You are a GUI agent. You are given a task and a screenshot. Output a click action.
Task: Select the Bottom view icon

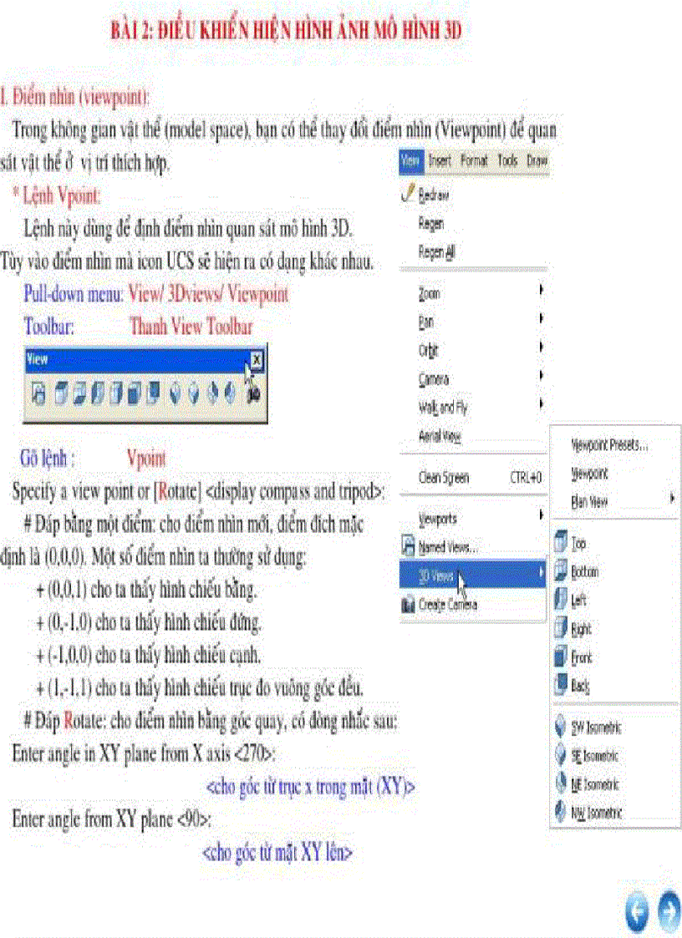(560, 570)
